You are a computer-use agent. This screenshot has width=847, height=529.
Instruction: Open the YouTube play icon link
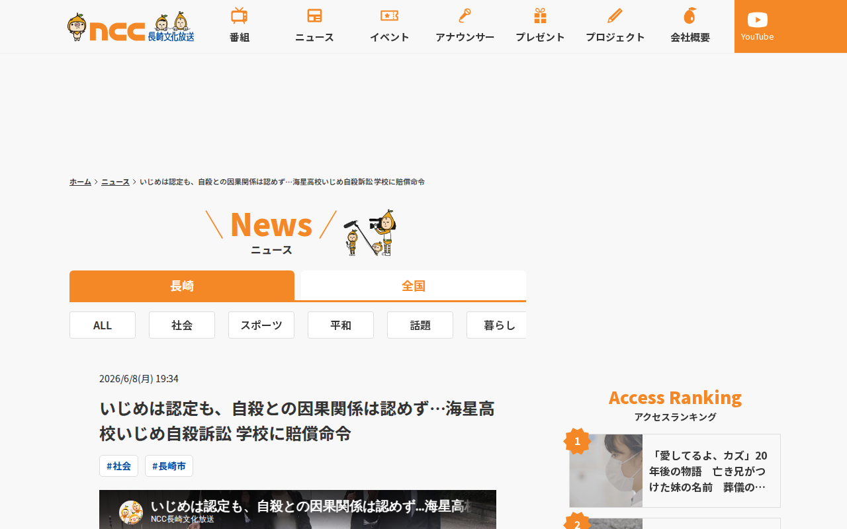click(758, 20)
